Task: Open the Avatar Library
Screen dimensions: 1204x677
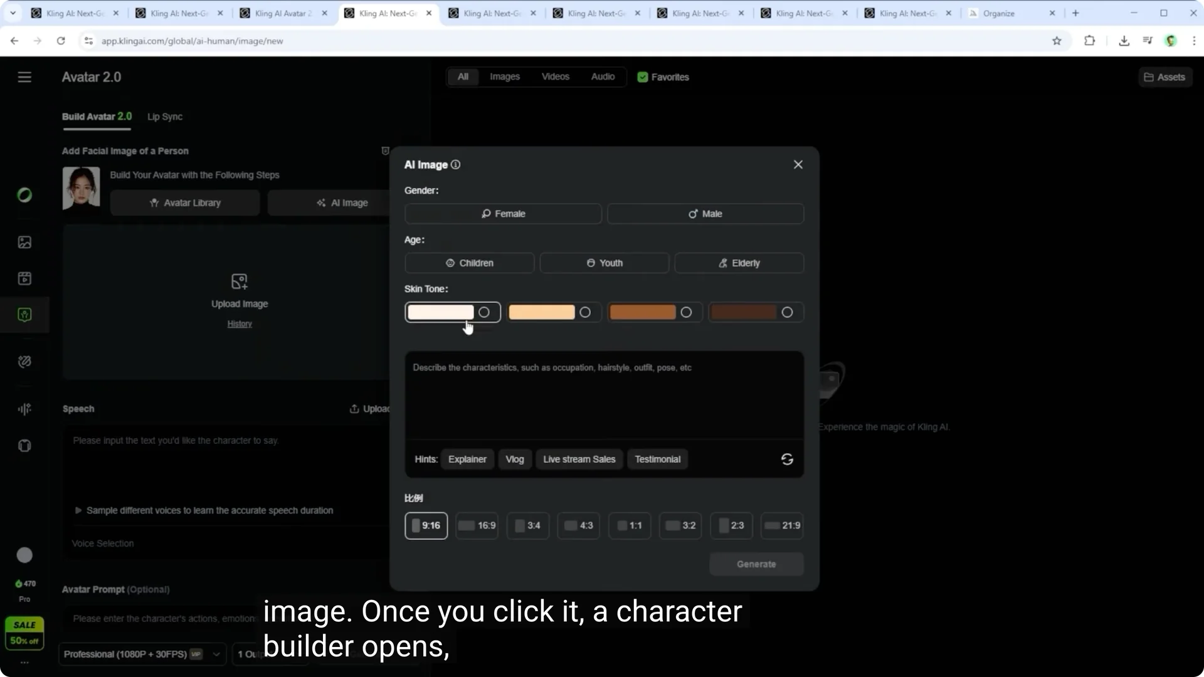Action: tap(185, 203)
